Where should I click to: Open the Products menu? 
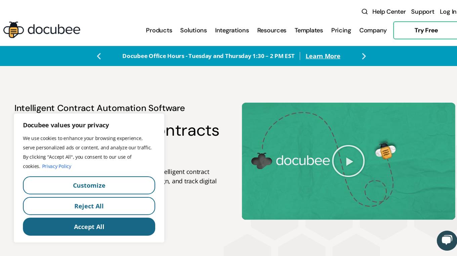pyautogui.click(x=159, y=30)
